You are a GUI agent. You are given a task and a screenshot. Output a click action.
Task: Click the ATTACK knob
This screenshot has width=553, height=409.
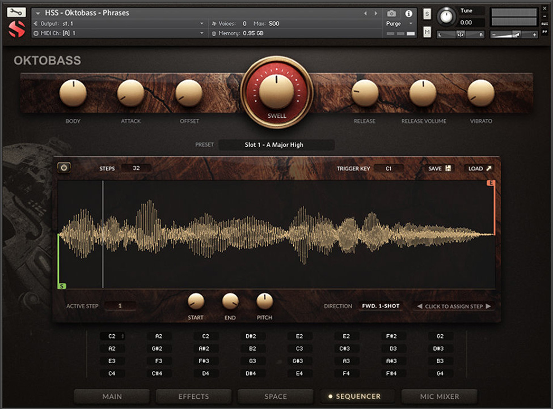pyautogui.click(x=131, y=93)
